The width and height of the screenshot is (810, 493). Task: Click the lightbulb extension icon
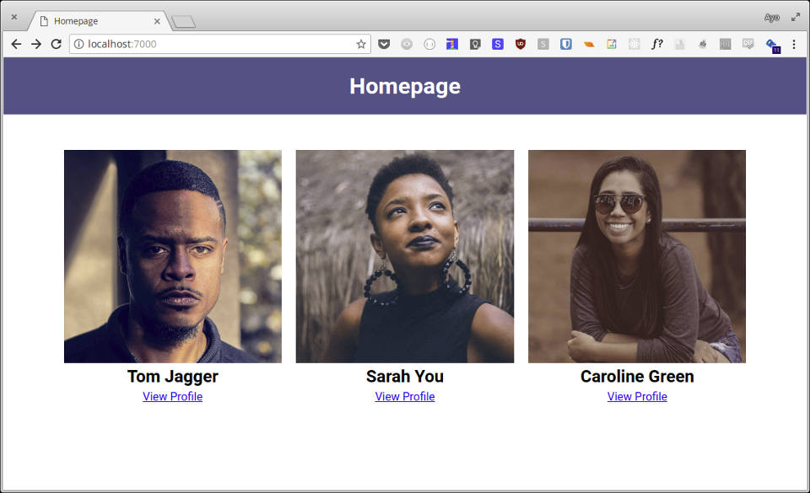475,45
